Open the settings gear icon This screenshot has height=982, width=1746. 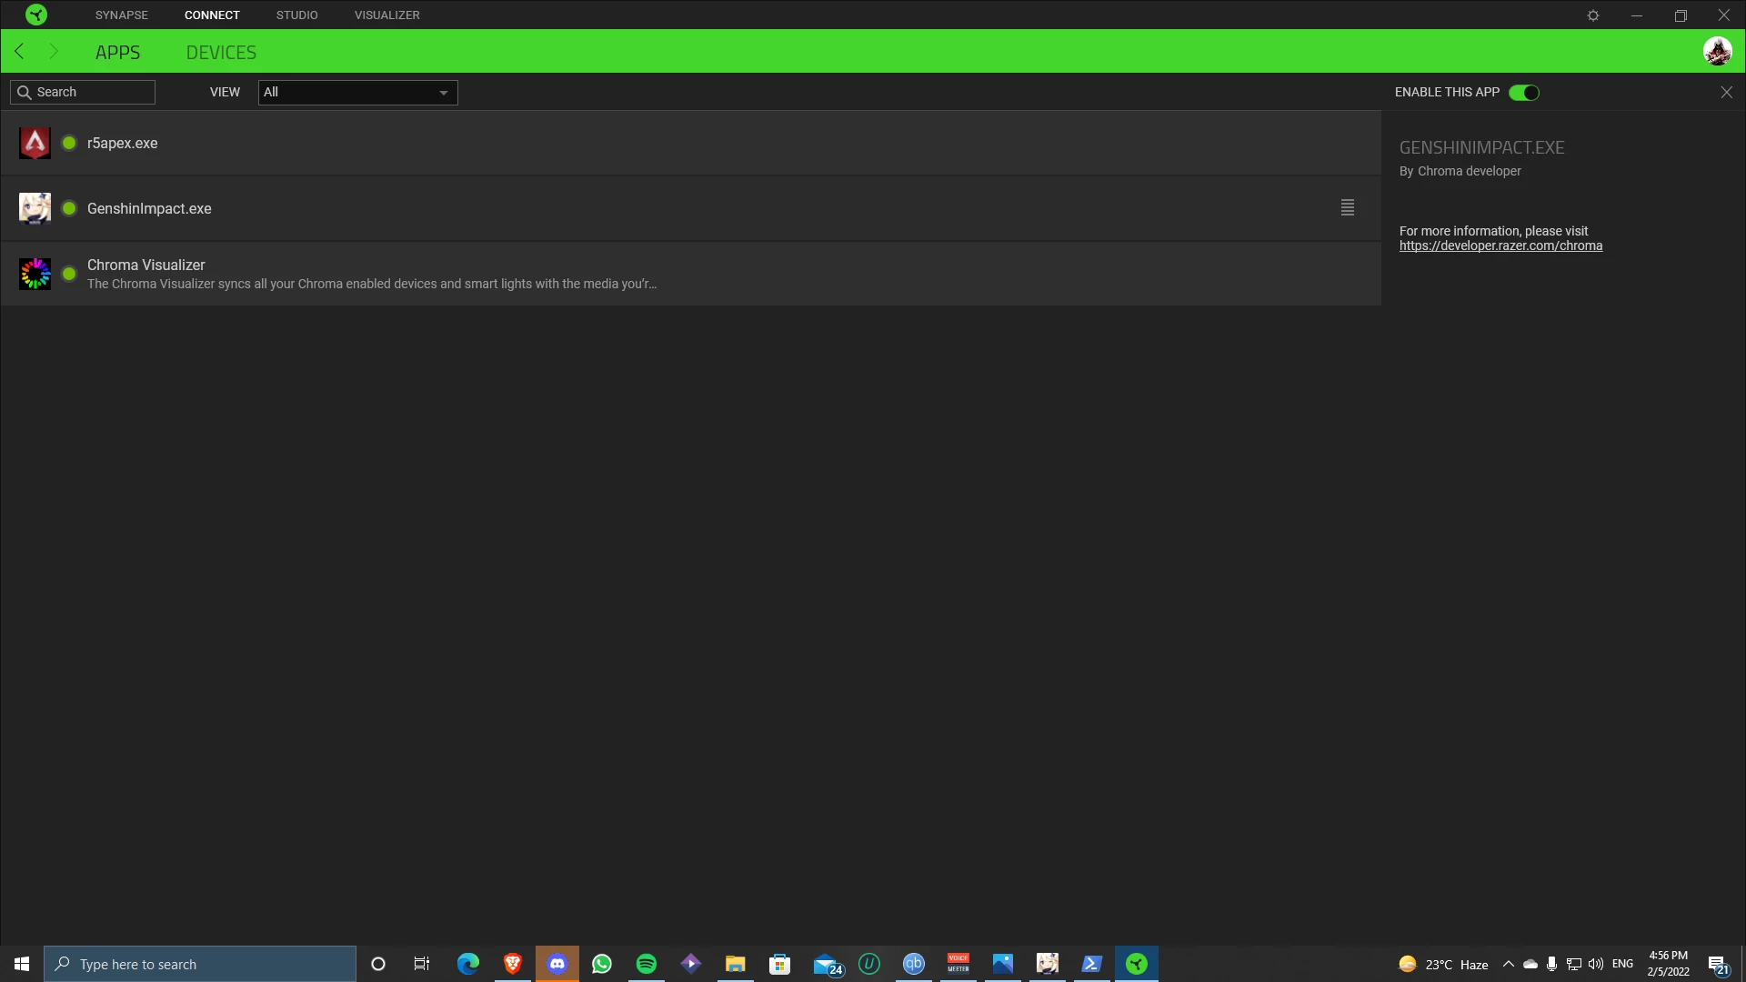1593,15
